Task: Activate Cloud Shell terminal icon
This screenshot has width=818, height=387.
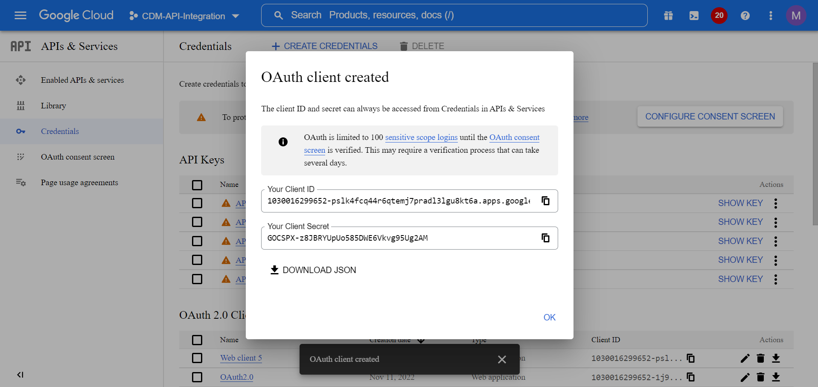Action: [x=694, y=16]
